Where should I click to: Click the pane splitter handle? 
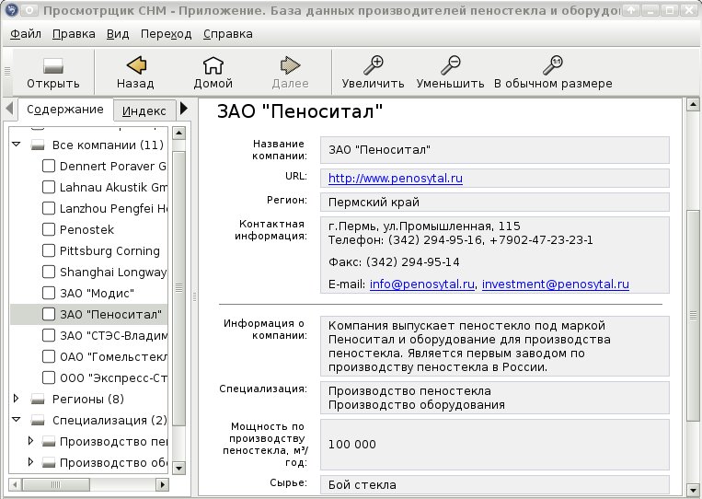coord(194,296)
